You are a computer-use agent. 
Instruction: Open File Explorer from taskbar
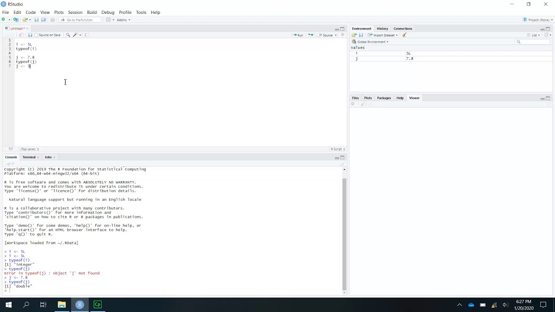pyautogui.click(x=62, y=305)
